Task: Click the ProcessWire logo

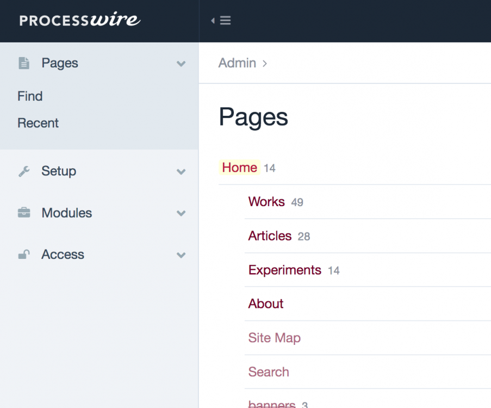Action: coord(80,21)
